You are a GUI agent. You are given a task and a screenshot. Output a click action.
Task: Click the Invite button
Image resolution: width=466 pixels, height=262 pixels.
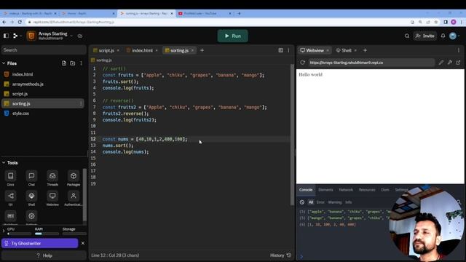[x=425, y=36]
